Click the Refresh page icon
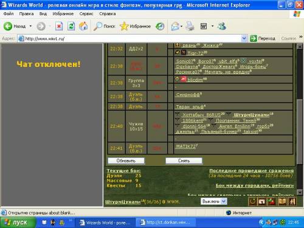The height and width of the screenshot is (228, 304). click(x=71, y=26)
